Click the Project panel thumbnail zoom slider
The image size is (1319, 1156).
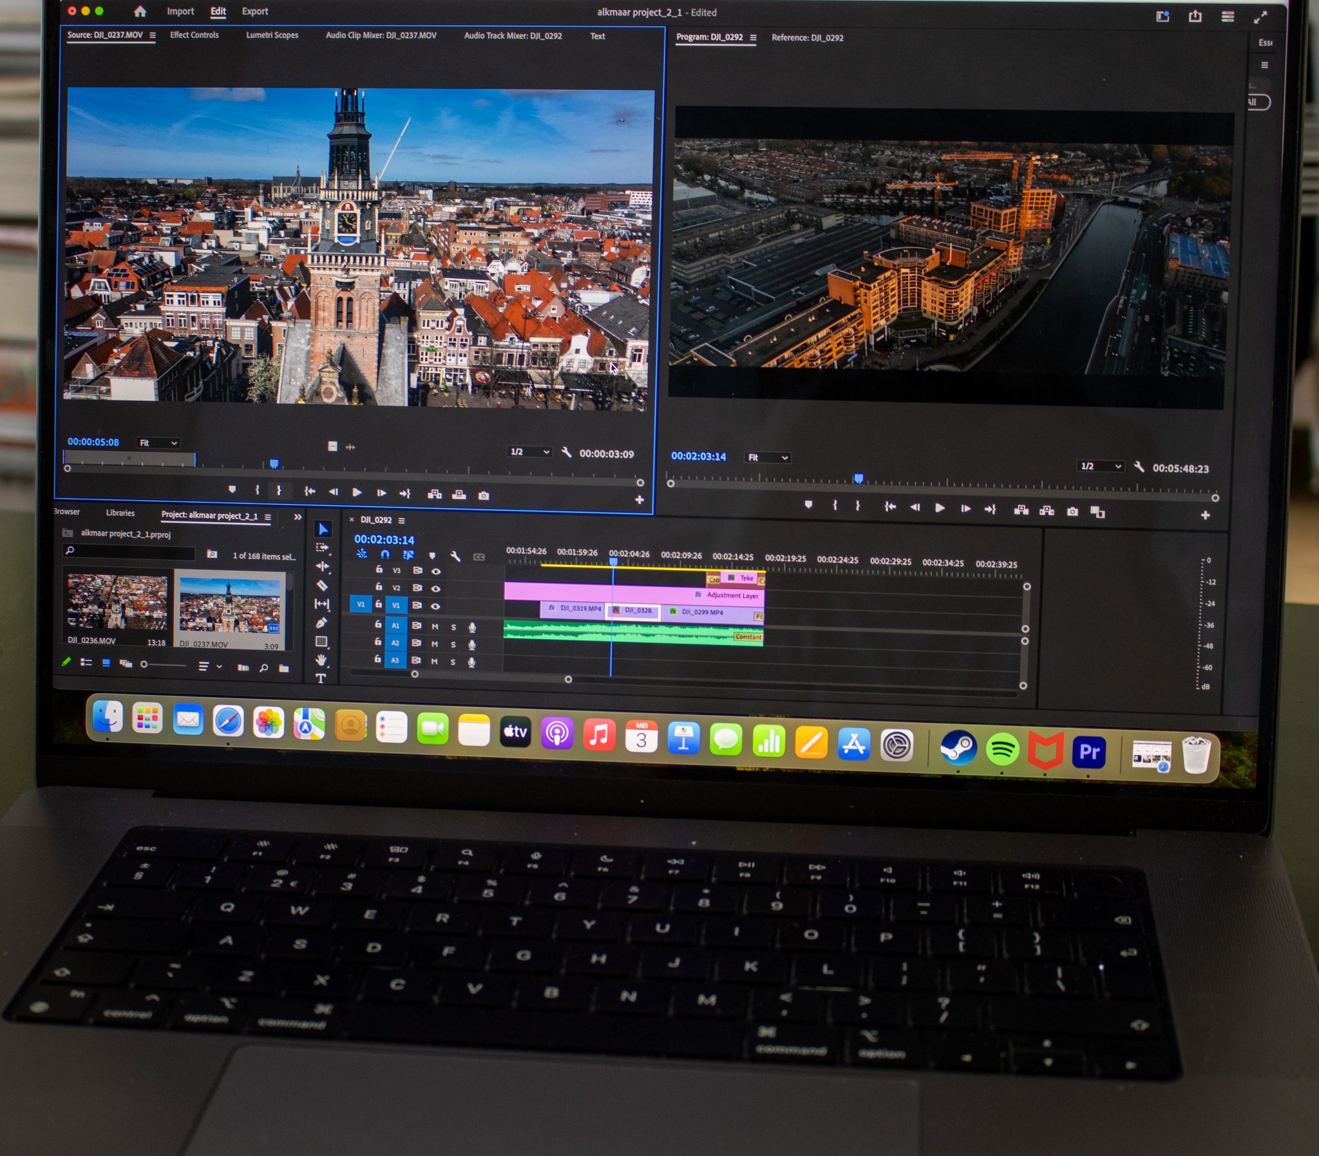pyautogui.click(x=144, y=664)
